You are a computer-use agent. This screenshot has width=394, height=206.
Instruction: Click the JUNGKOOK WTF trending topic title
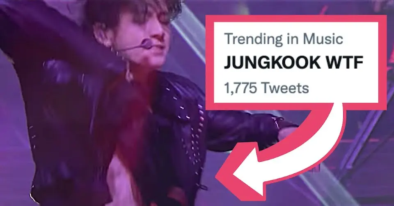[x=293, y=63]
